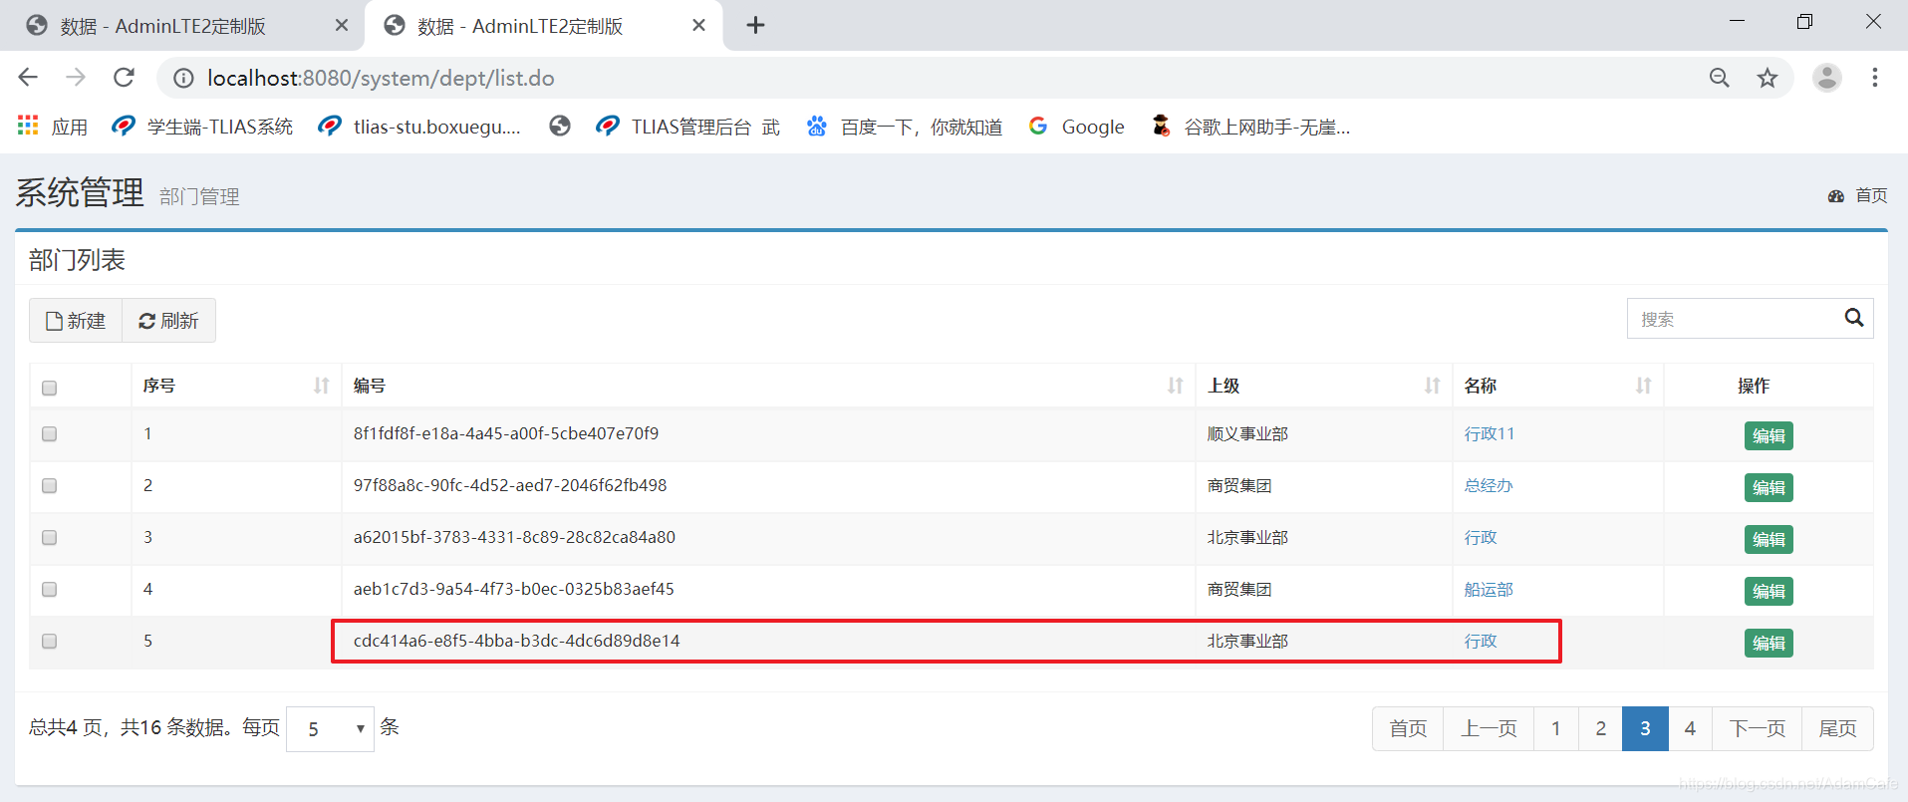This screenshot has width=1908, height=802.
Task: Open a new browser tab with plus icon
Action: [x=755, y=25]
